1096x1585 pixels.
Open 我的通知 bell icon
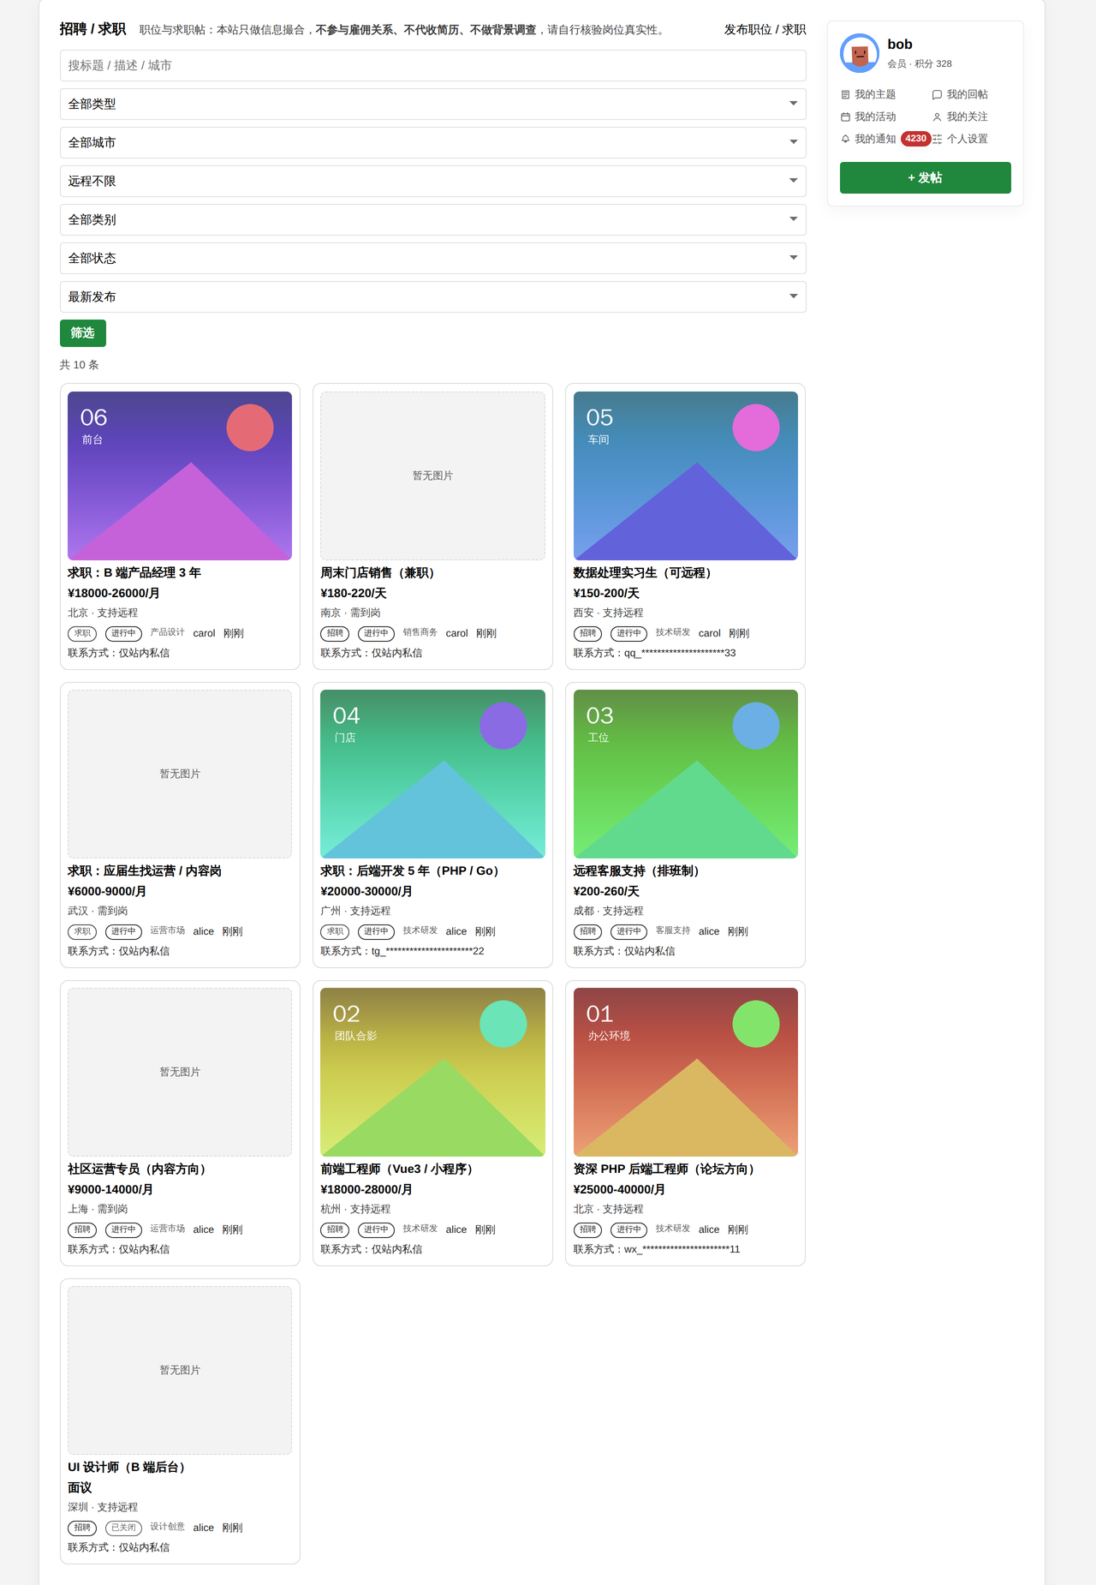pyautogui.click(x=845, y=139)
